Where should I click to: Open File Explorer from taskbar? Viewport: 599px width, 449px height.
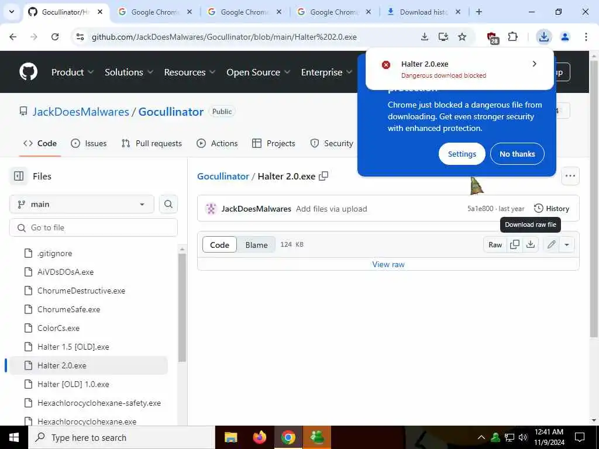pyautogui.click(x=230, y=437)
